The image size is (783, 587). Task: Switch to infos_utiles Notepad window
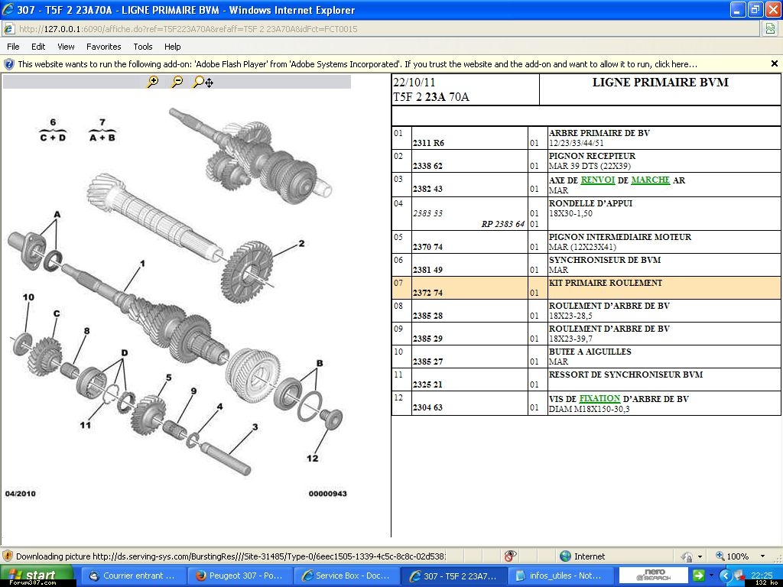tap(559, 576)
